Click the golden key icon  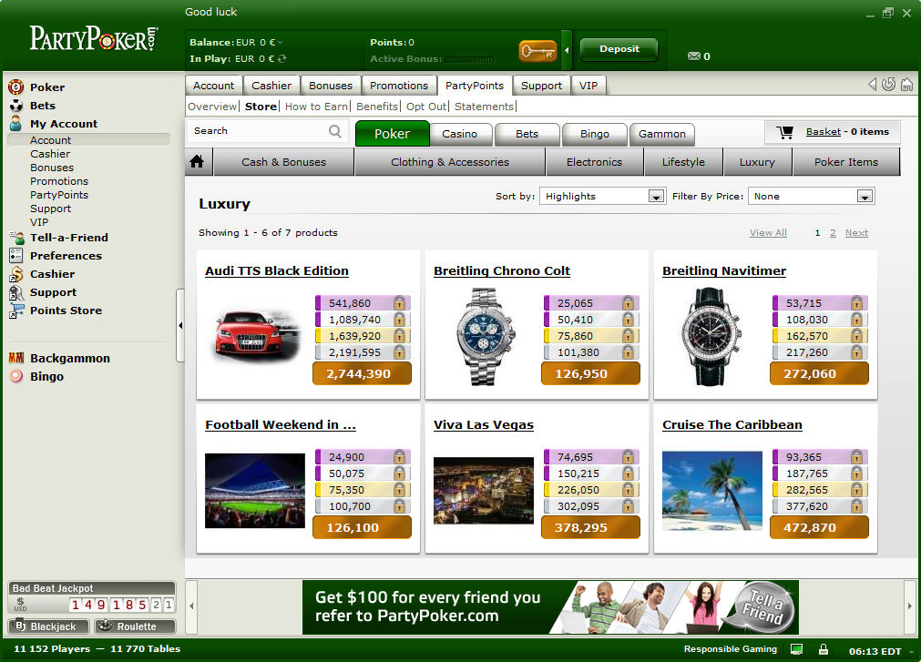click(x=537, y=52)
